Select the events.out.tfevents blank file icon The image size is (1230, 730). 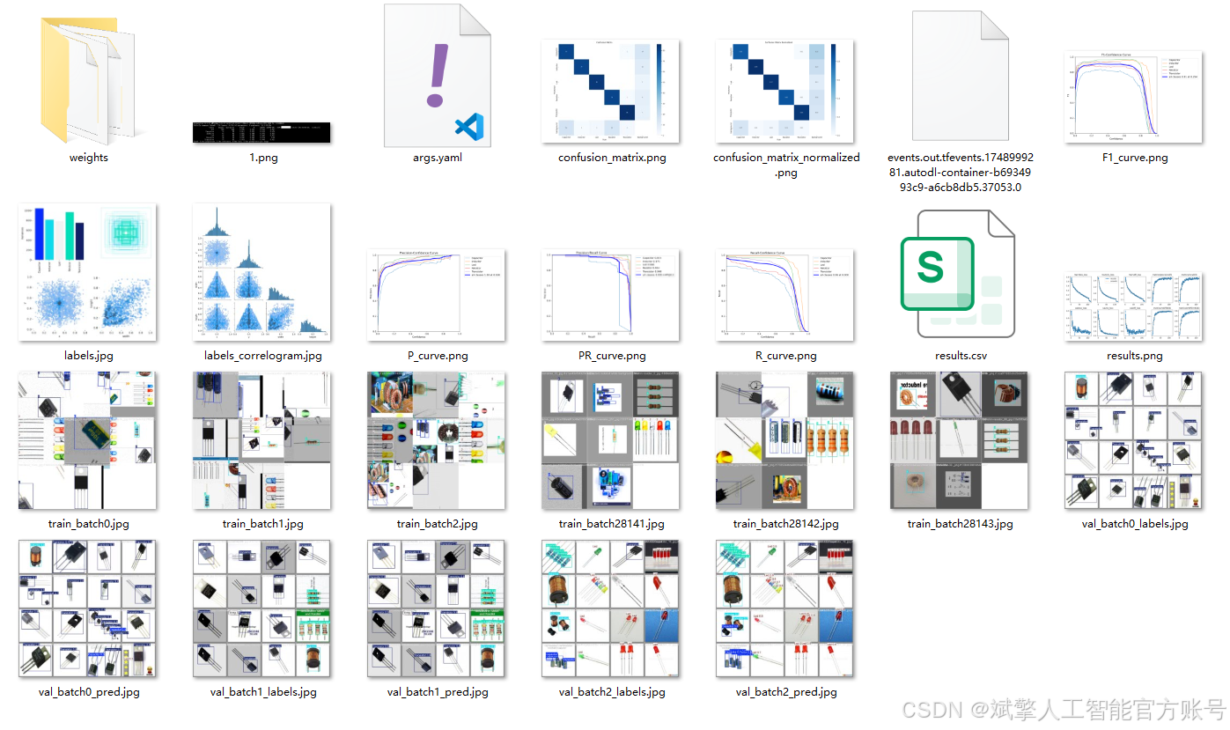point(960,77)
